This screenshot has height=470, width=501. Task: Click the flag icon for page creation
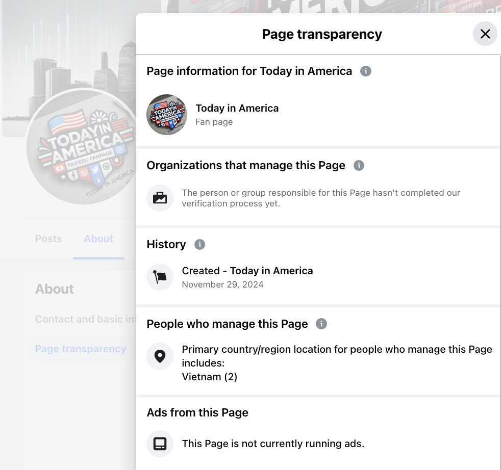click(160, 277)
